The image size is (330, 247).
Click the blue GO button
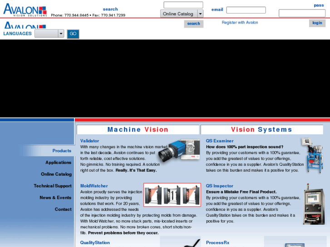pyautogui.click(x=73, y=34)
